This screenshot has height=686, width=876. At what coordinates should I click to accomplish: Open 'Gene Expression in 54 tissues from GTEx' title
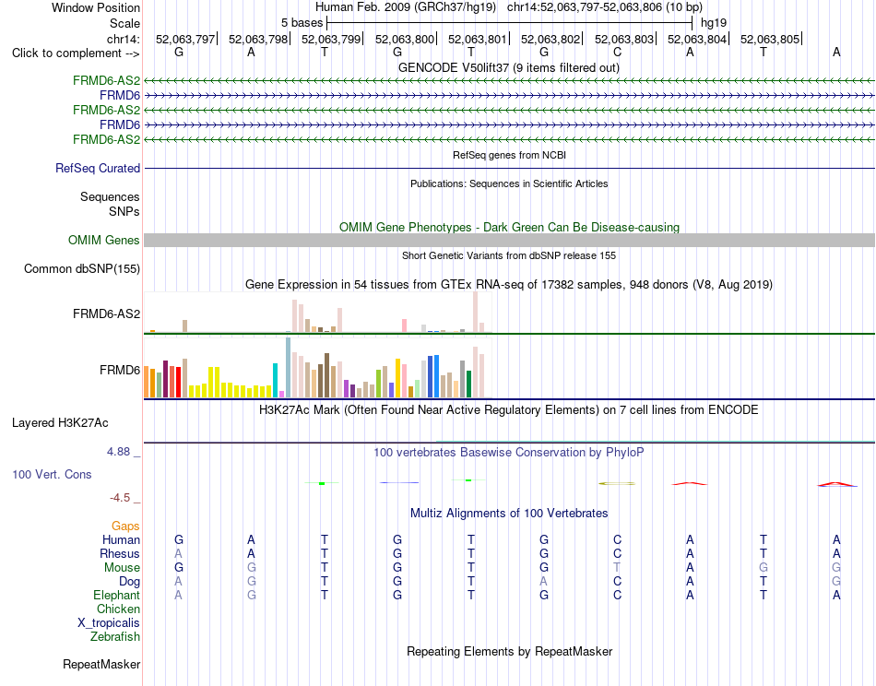[x=509, y=284]
